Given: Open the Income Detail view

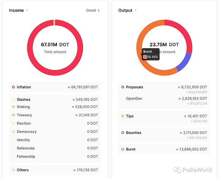Looking at the screenshot, I should [x=93, y=11].
